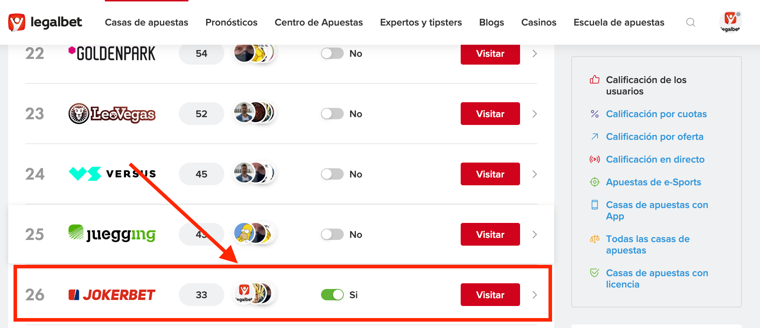
Task: Click the shield icon for licensed bookmakers
Action: pyautogui.click(x=594, y=273)
